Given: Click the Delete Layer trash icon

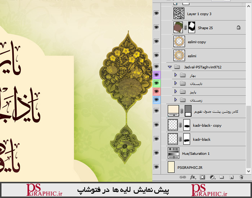Looking at the screenshot, I should pyautogui.click(x=241, y=177).
